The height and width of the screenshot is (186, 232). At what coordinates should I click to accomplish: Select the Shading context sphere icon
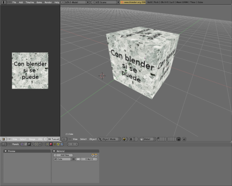click(x=29, y=144)
